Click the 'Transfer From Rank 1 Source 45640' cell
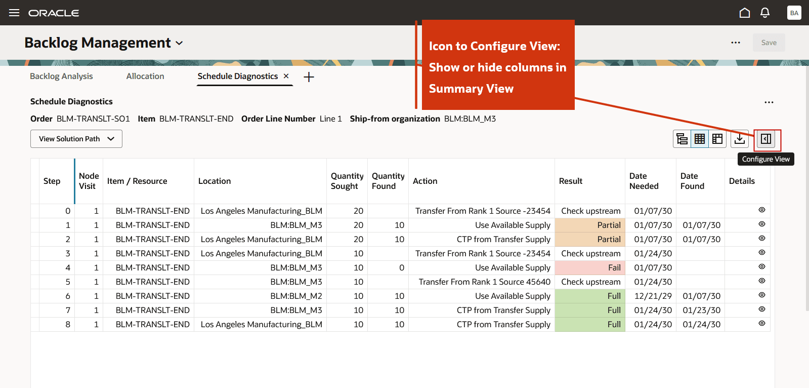Viewport: 809px width, 388px height. [482, 282]
